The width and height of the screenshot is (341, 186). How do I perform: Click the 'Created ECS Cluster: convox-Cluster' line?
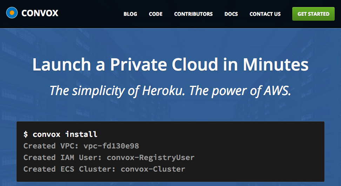[104, 169]
